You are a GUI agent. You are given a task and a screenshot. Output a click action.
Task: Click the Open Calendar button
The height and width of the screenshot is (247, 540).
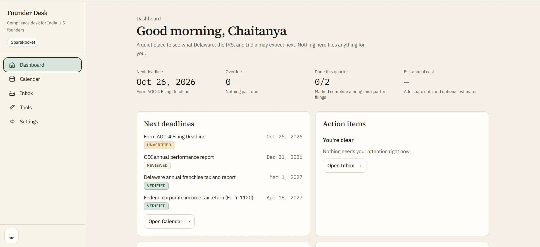169,221
